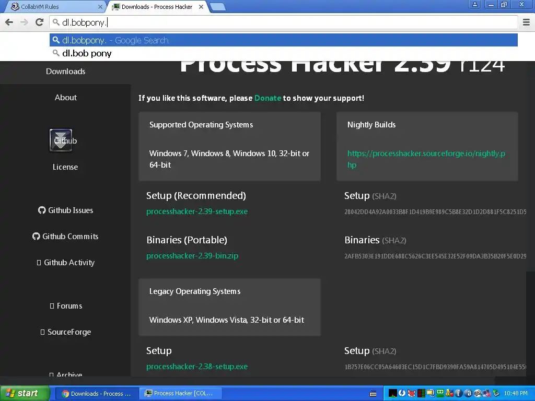The image size is (535, 401).
Task: Click the round 'a' globe tray icon
Action: [468, 393]
